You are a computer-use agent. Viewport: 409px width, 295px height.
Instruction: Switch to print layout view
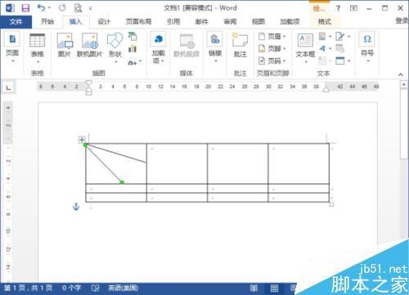click(274, 288)
